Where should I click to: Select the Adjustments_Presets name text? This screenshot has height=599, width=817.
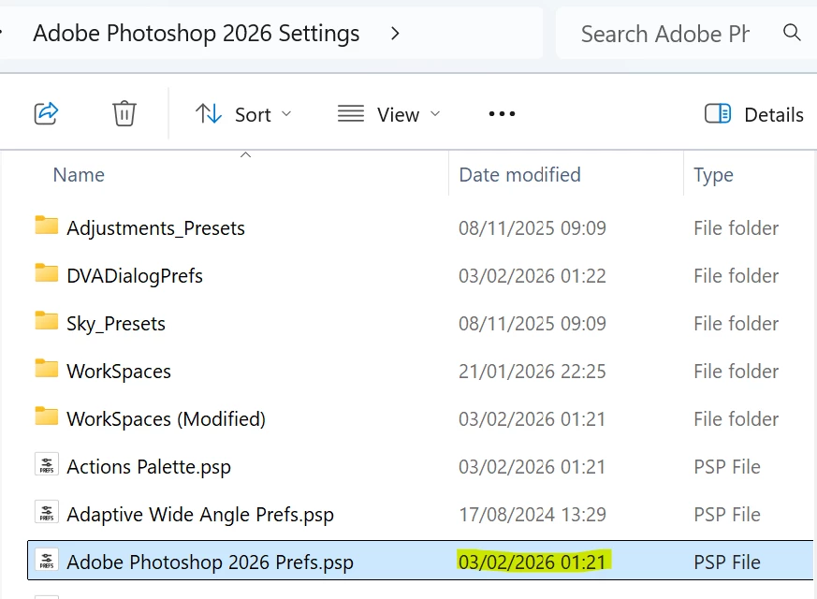[155, 228]
